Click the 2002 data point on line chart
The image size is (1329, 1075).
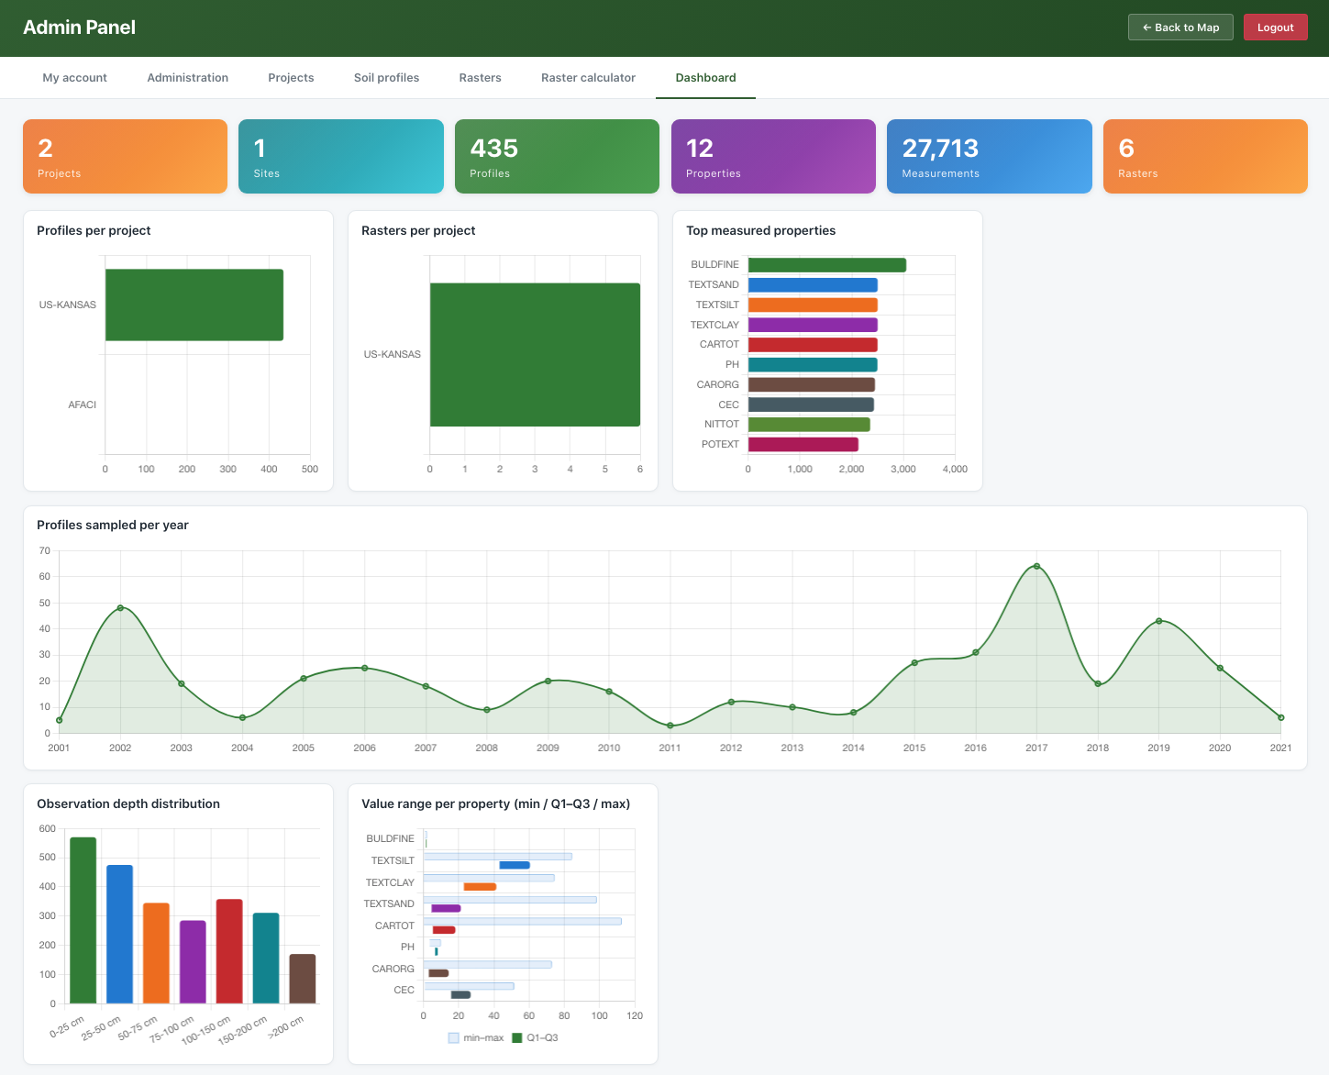(x=120, y=608)
